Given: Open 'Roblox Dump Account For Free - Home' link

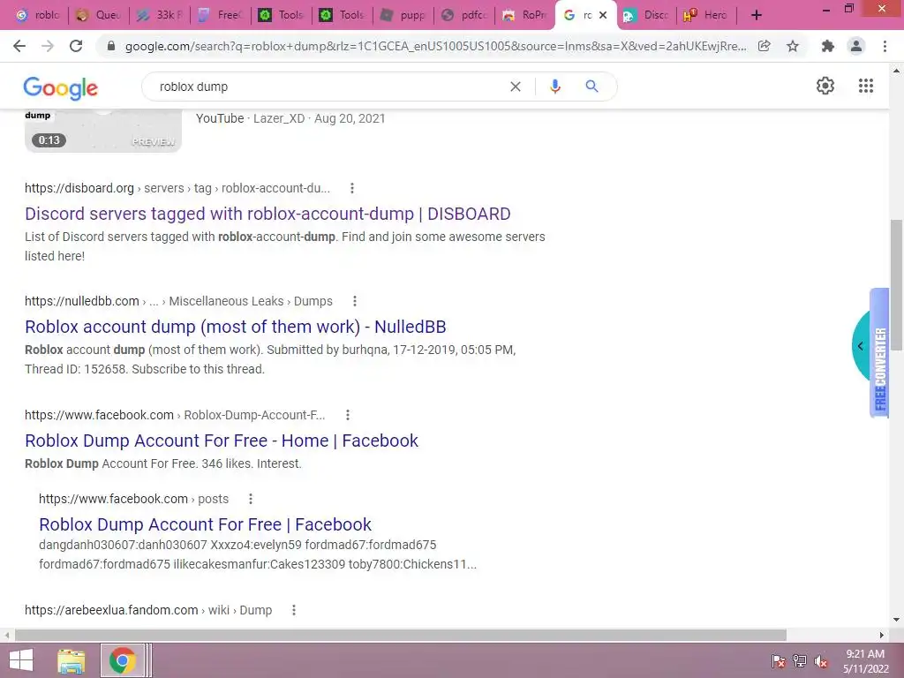Looking at the screenshot, I should [222, 441].
